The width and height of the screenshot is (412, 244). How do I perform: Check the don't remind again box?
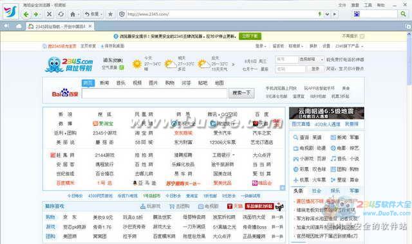(x=362, y=36)
